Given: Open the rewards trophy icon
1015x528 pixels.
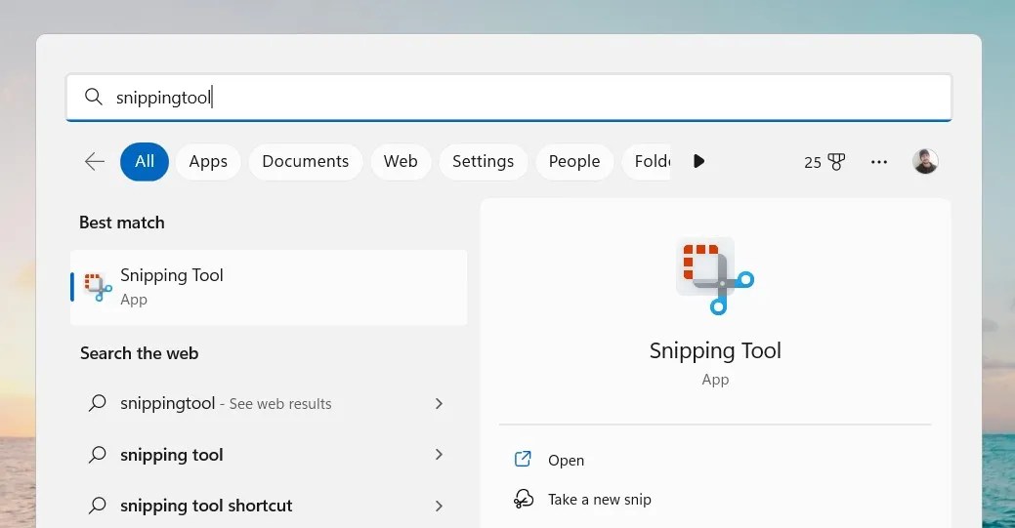Looking at the screenshot, I should point(836,162).
